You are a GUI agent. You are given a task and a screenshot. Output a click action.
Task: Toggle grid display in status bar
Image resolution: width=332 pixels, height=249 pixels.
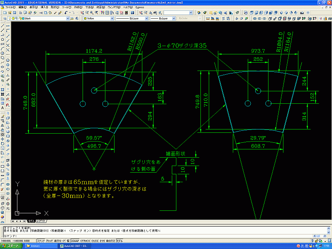click(49, 241)
